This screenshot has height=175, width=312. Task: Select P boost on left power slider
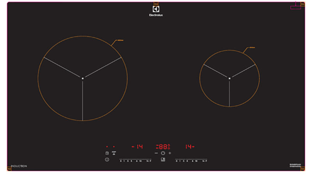150,161
